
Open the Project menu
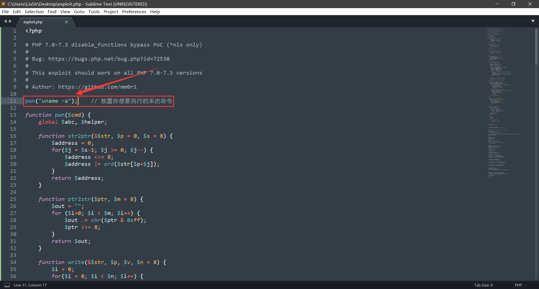(x=111, y=12)
